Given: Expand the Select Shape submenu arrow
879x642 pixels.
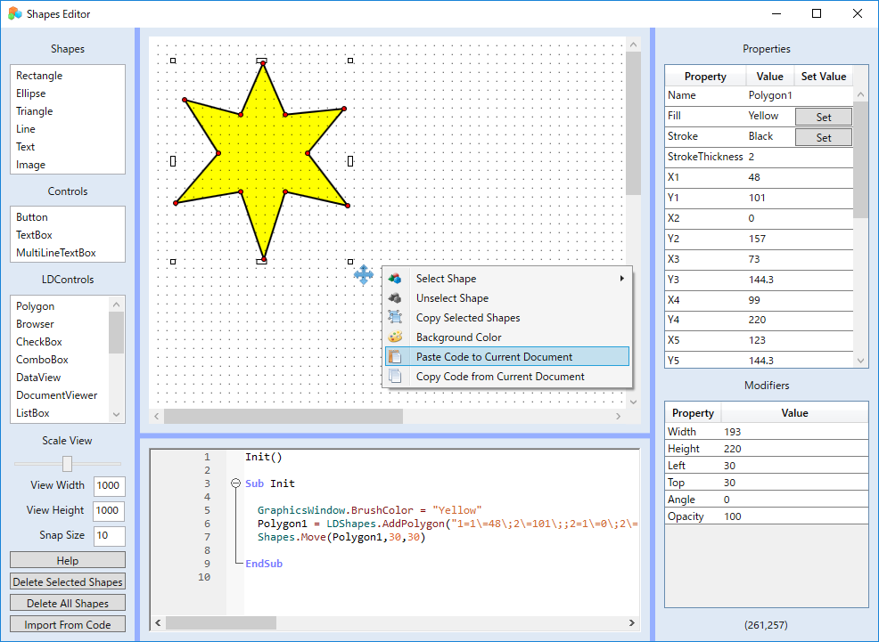Looking at the screenshot, I should pyautogui.click(x=621, y=279).
